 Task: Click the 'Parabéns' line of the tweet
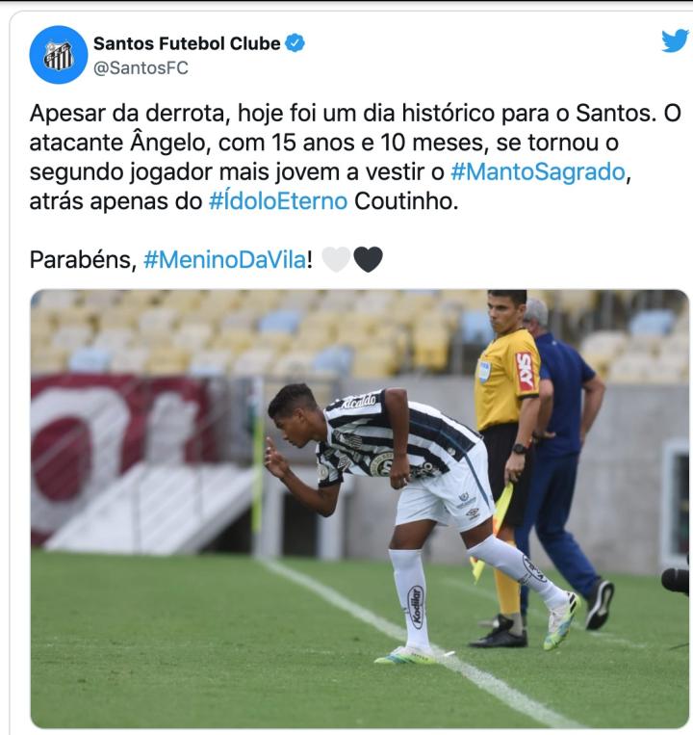pos(206,259)
